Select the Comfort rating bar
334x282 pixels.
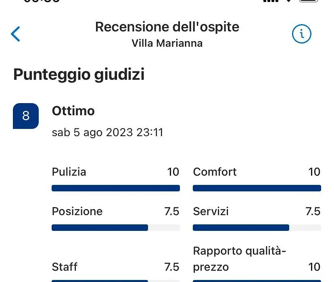pyautogui.click(x=257, y=188)
